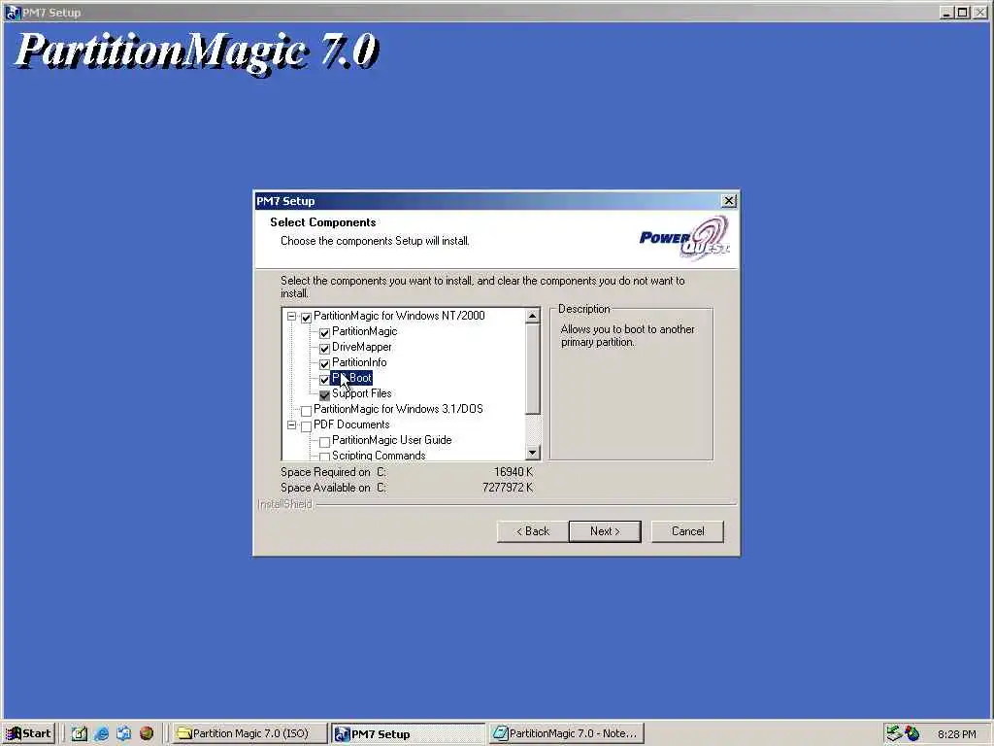Image resolution: width=994 pixels, height=746 pixels.
Task: Select PartitionMagic for Windows 3.1/DOS label
Action: click(398, 409)
